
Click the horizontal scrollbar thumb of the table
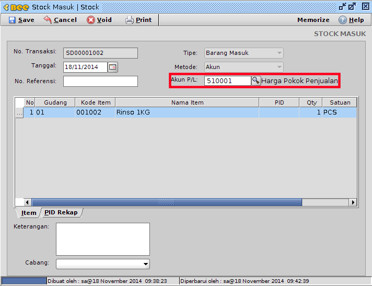167,202
